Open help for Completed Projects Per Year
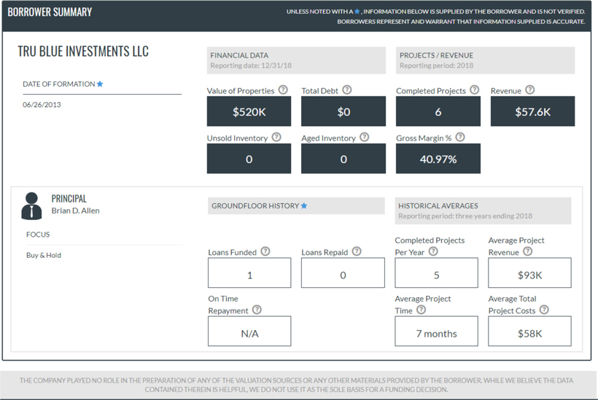The height and width of the screenshot is (400, 598). [x=433, y=251]
